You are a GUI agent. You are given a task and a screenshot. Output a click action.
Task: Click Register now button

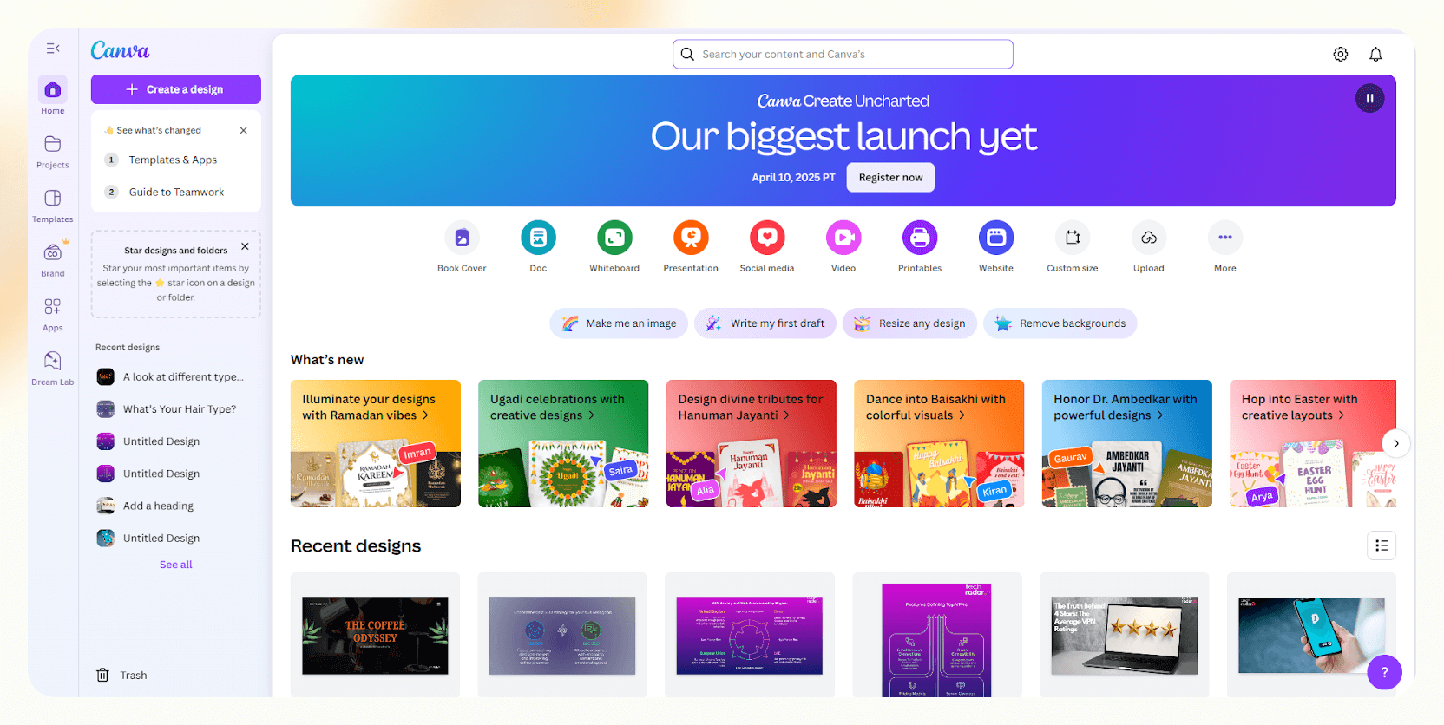point(890,177)
